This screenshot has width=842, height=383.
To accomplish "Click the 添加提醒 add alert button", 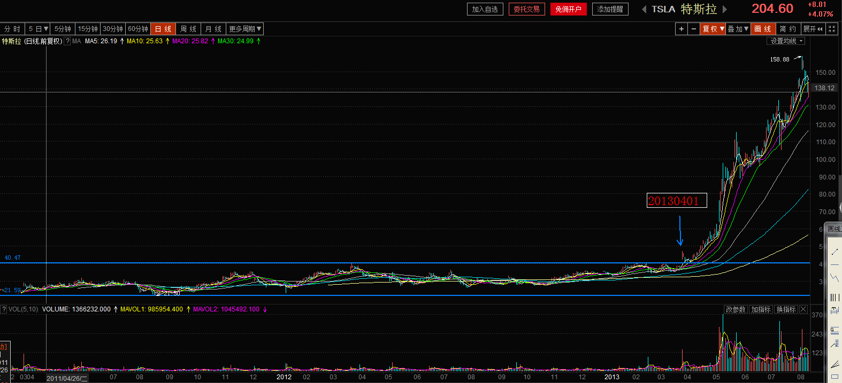I will click(610, 9).
